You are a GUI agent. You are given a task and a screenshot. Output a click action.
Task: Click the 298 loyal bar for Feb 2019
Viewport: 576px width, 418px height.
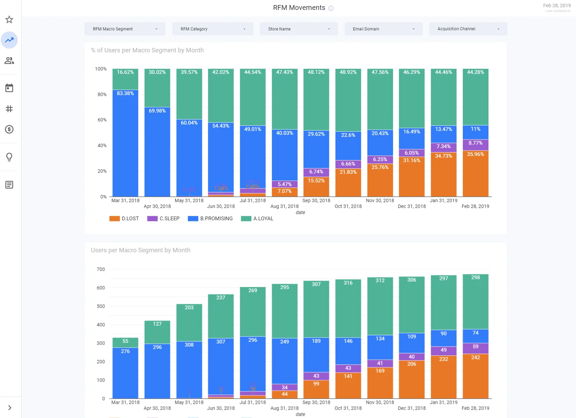pyautogui.click(x=475, y=302)
